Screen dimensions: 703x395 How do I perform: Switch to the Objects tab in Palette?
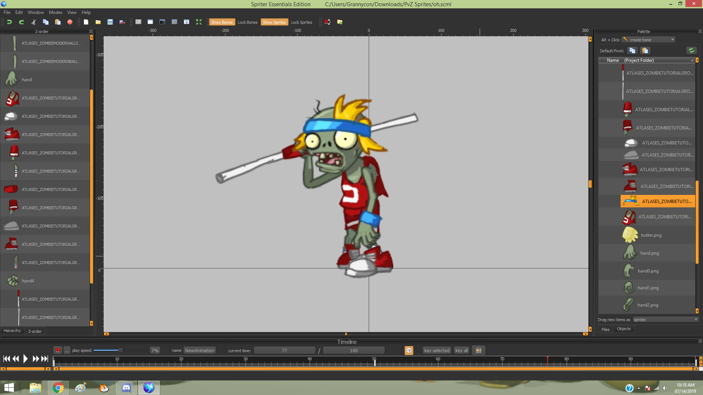(624, 329)
